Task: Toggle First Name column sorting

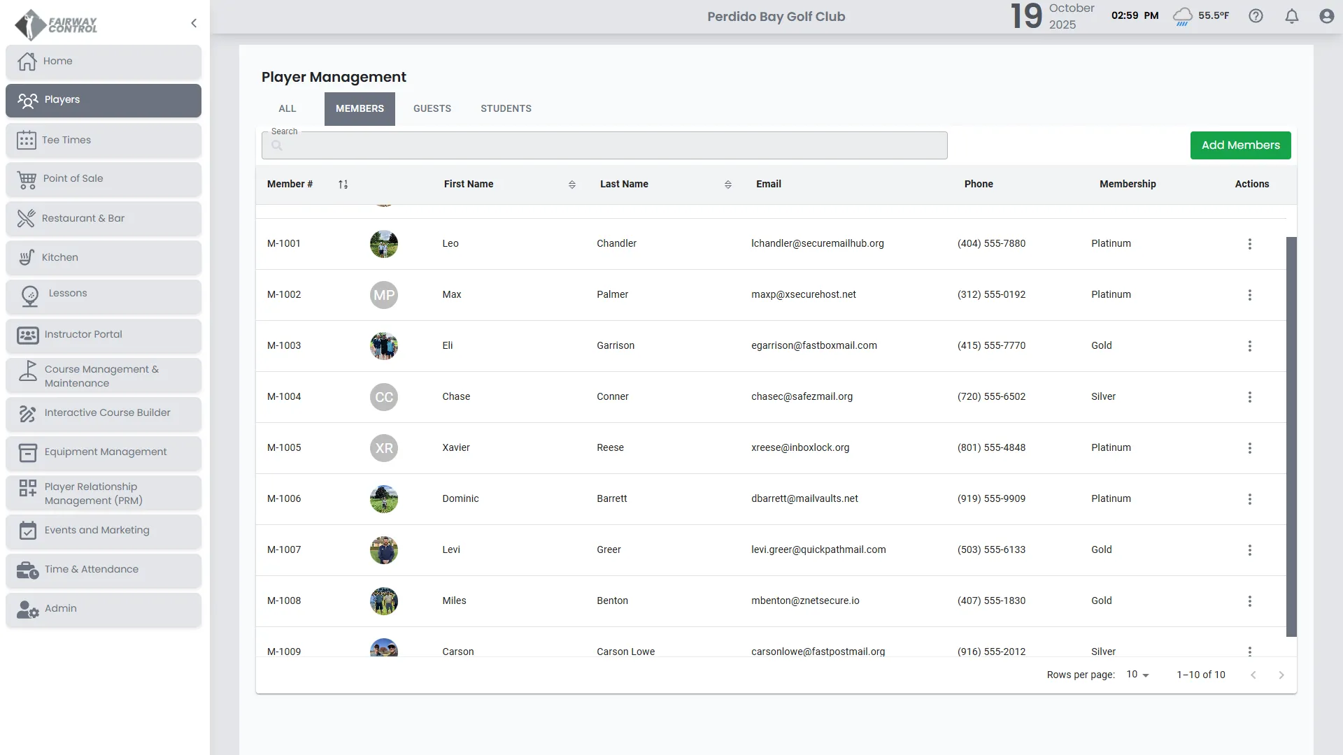Action: click(571, 185)
